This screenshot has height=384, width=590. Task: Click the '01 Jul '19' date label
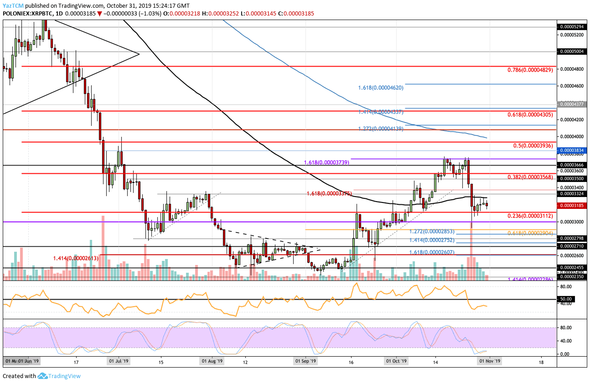click(x=119, y=361)
